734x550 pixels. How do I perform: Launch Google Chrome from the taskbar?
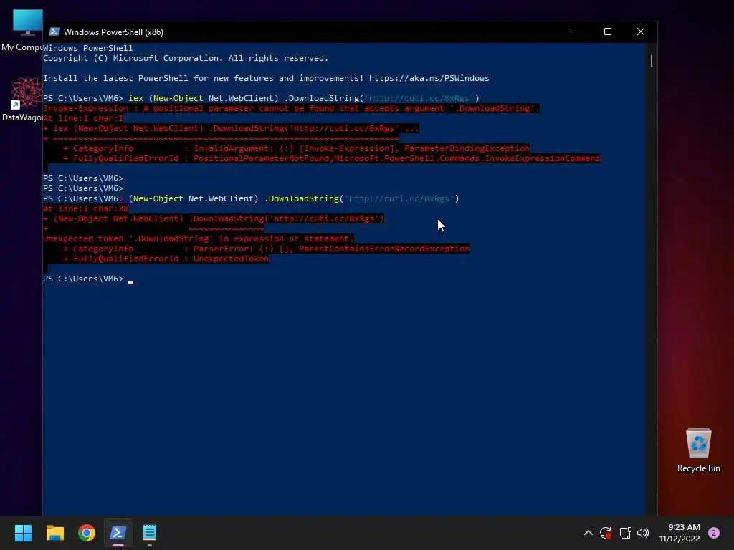(87, 533)
